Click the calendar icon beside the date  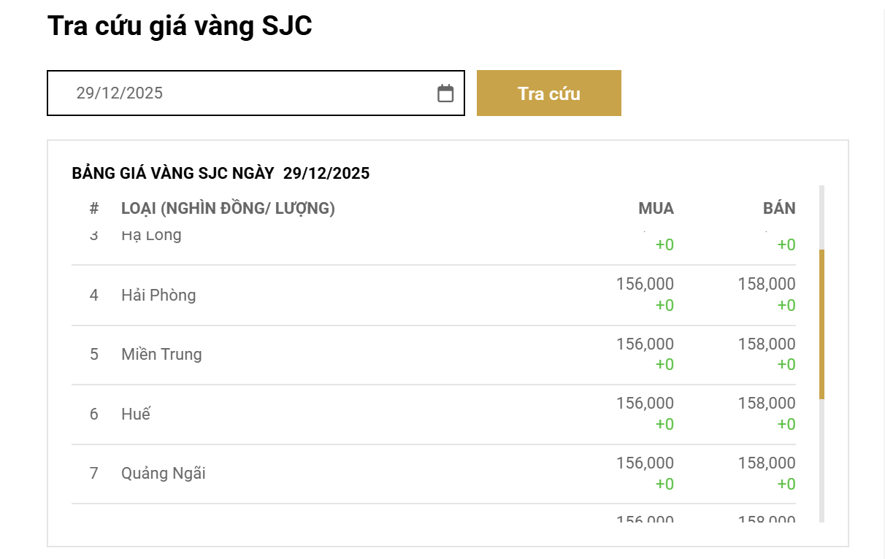tap(445, 93)
